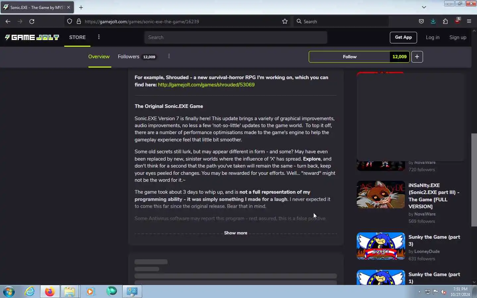Open the taskbar clock and date
Image resolution: width=477 pixels, height=298 pixels.
point(460,292)
